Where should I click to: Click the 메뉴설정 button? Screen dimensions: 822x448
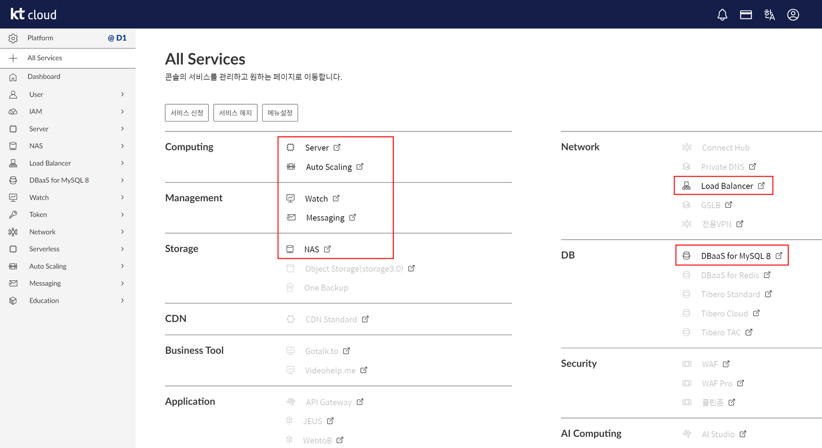coord(280,113)
